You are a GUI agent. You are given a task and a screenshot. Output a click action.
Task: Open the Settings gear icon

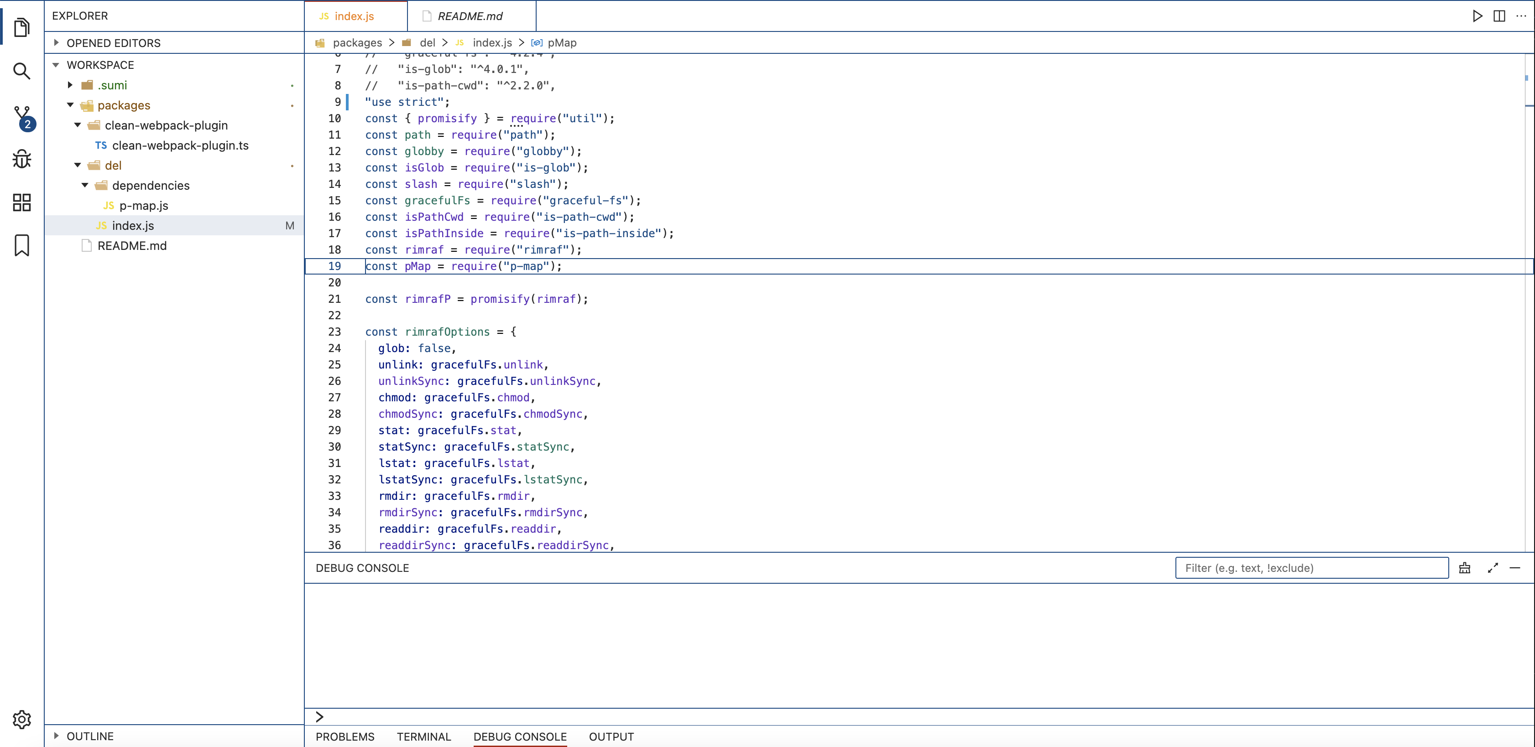(x=22, y=720)
